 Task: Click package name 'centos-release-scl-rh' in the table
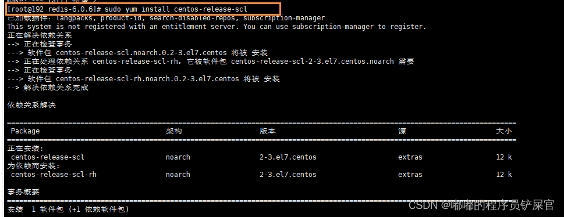(x=54, y=175)
